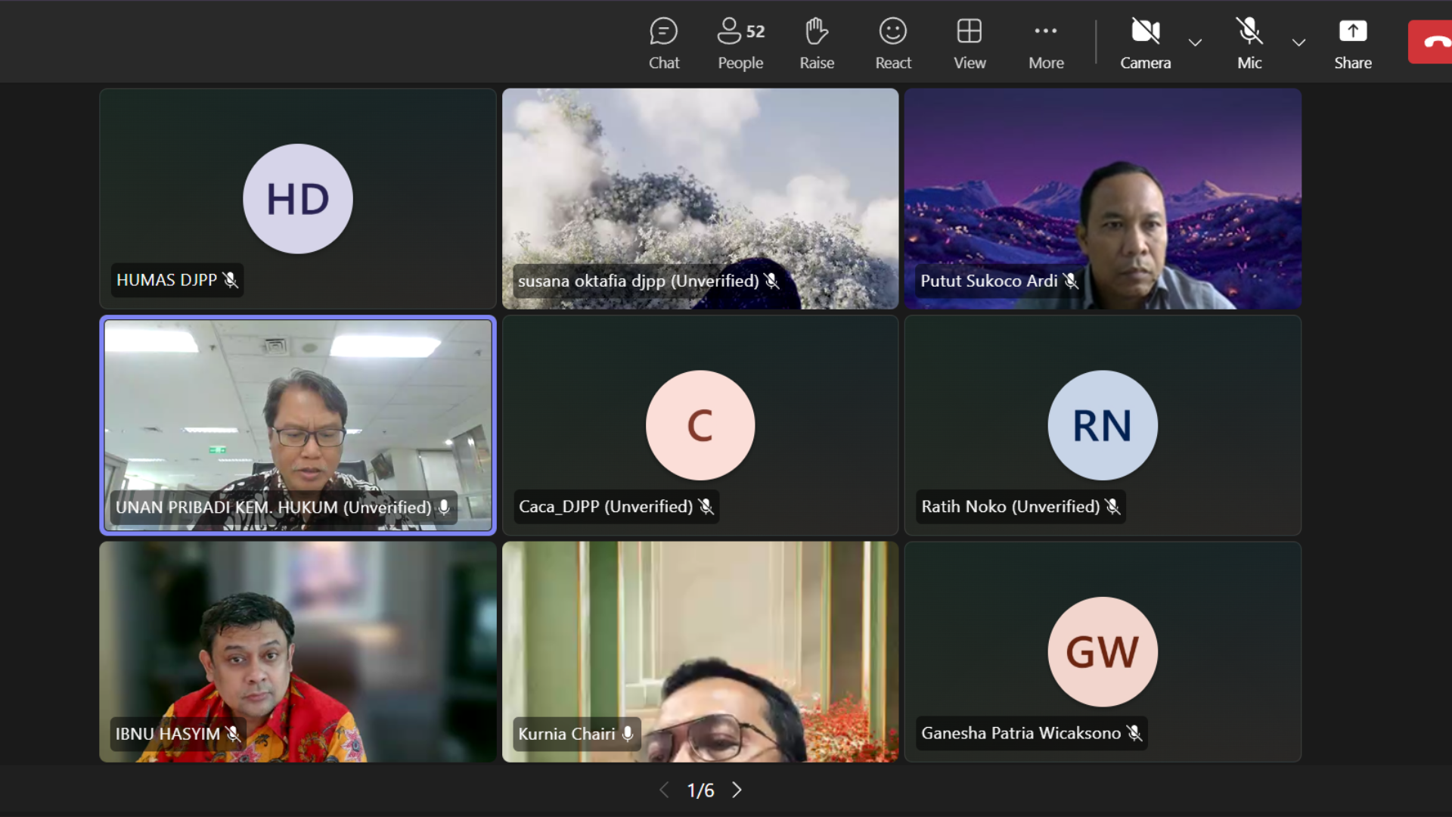
Task: Go to next page of participants
Action: (737, 790)
